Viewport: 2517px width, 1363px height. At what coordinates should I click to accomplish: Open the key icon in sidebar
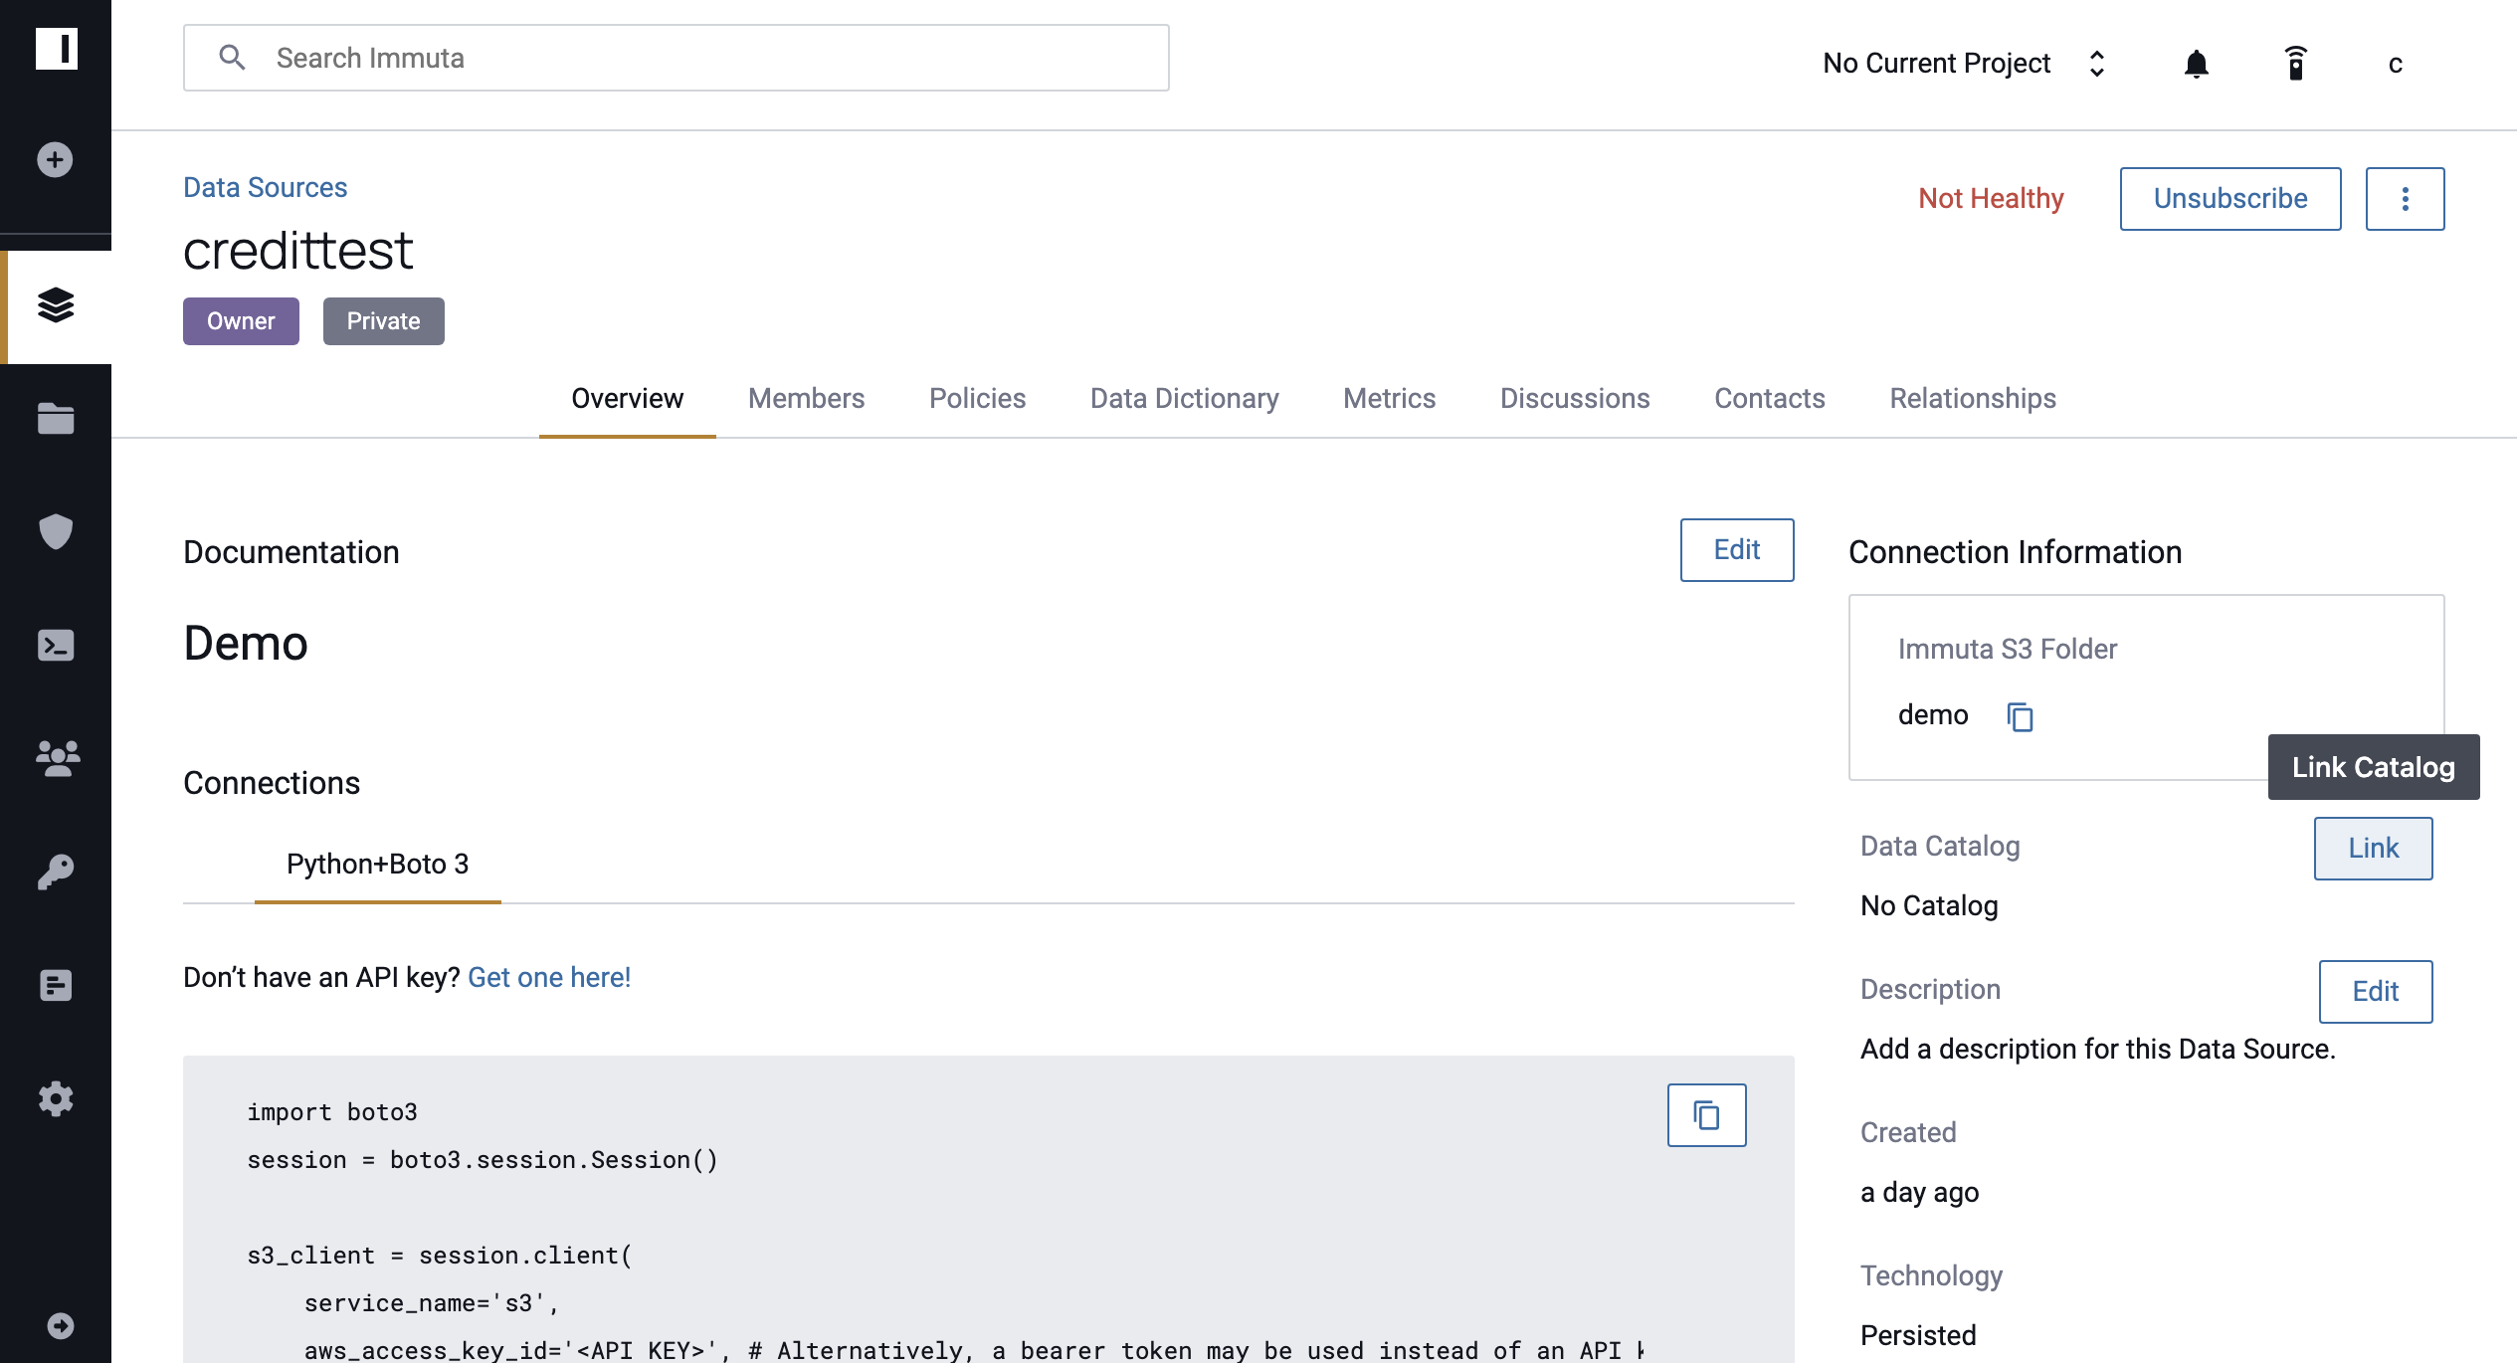click(x=56, y=872)
